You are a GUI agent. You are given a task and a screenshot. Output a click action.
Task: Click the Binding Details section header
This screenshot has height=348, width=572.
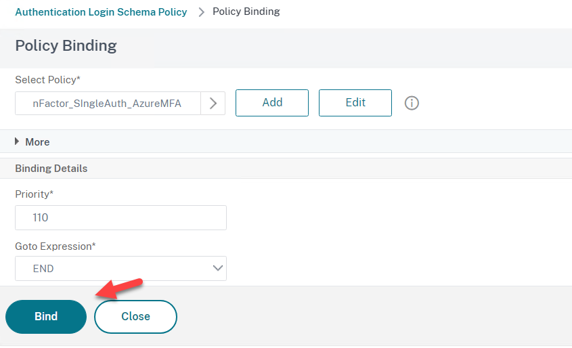point(51,169)
